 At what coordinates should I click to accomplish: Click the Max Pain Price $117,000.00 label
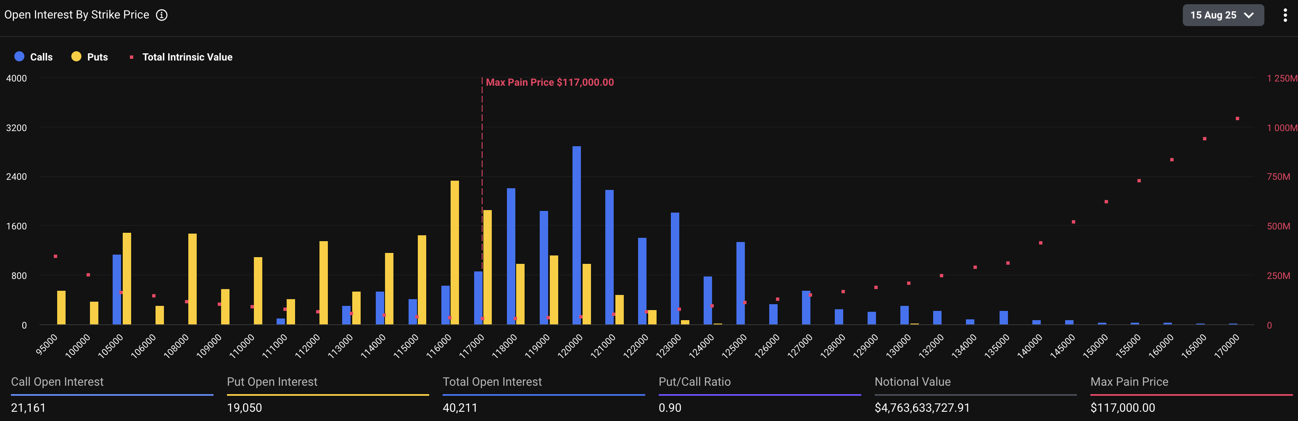549,82
